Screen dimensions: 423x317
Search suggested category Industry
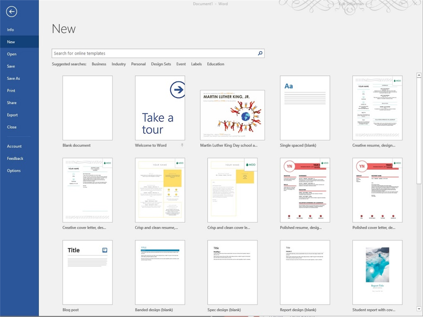[x=119, y=64]
